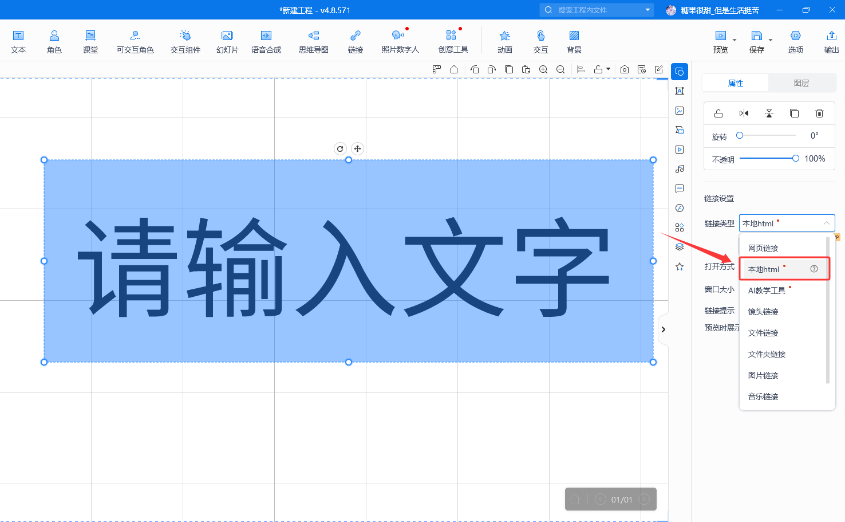Select 文件夹链接 in the dropdown list
This screenshot has width=845, height=522.
click(767, 354)
